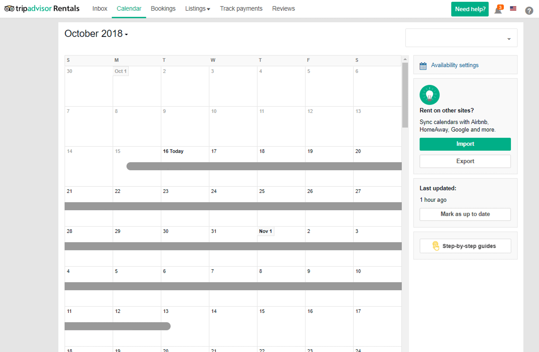Click the calendar vertical scrollbar thumb

coord(405,95)
